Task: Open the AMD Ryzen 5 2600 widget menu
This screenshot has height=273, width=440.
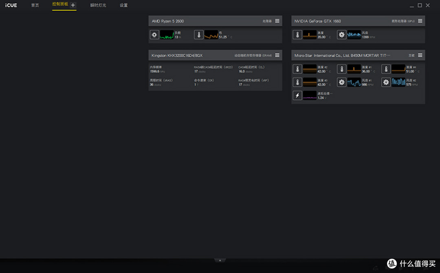Action: [x=277, y=21]
